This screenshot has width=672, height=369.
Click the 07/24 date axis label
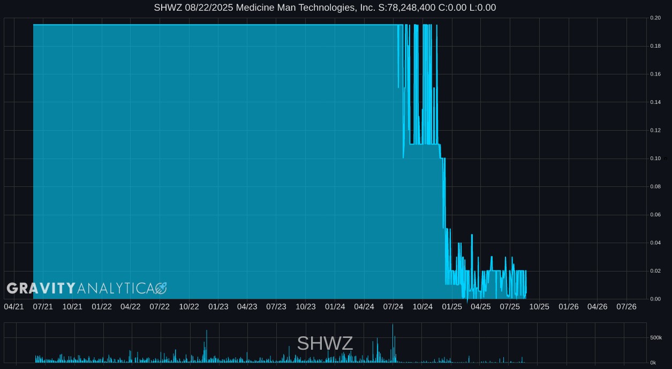coord(393,306)
